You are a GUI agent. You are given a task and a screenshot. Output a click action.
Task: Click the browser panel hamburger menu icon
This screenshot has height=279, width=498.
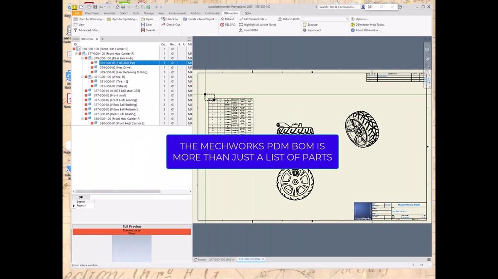(189, 39)
